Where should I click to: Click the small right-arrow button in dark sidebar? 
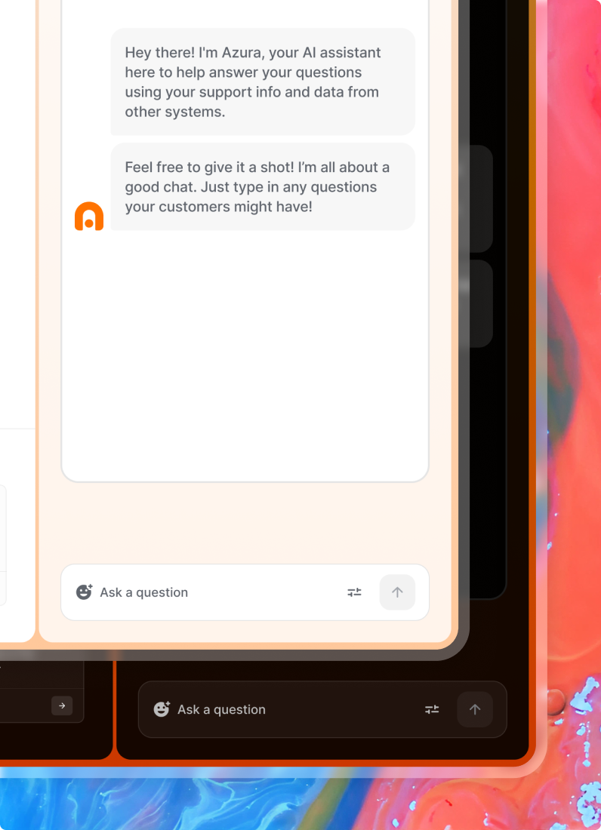click(x=62, y=705)
